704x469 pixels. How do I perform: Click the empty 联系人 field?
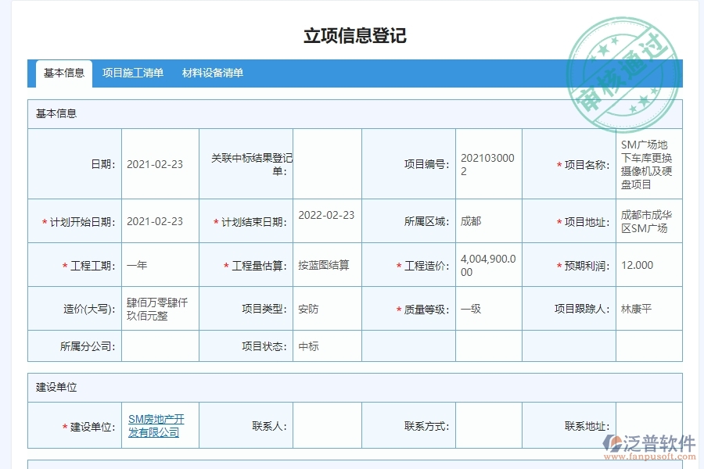click(x=329, y=424)
